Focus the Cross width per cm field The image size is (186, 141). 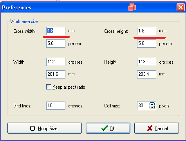click(56, 43)
